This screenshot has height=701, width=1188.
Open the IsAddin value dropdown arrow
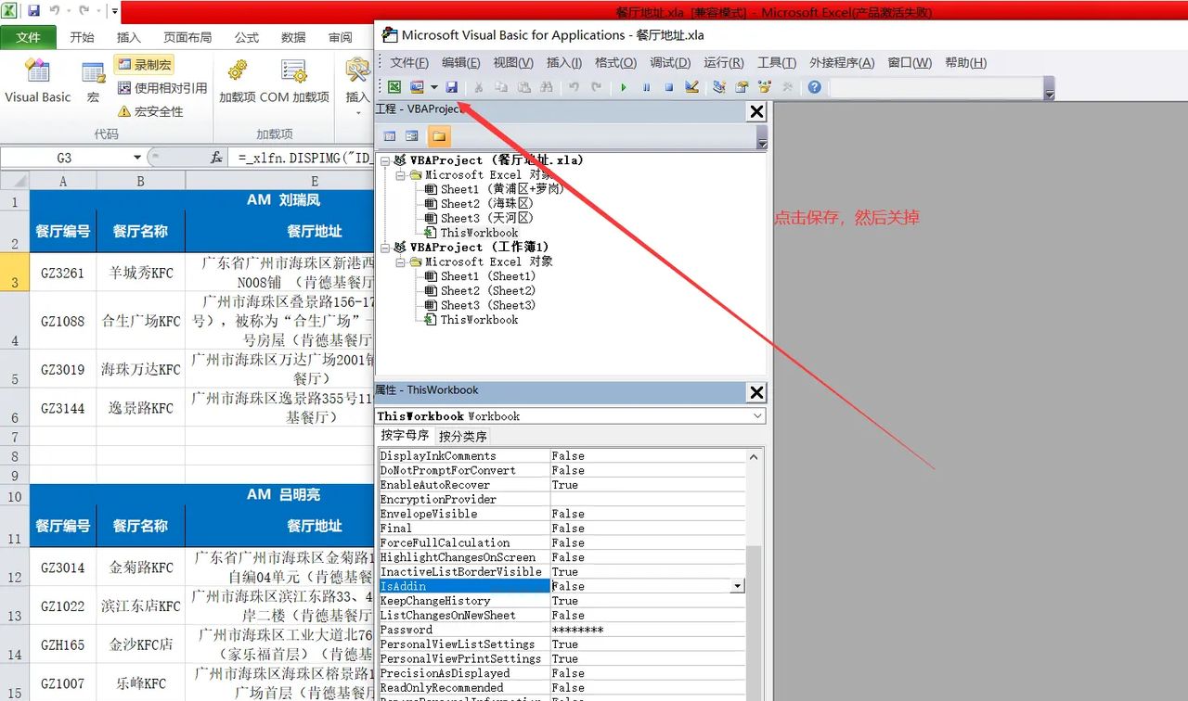point(739,586)
